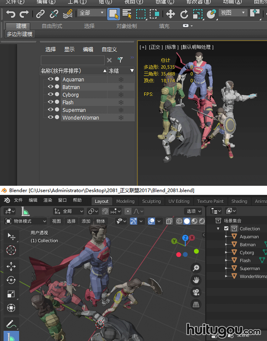
Task: Activate the Cursor tool in Blender
Action: (11, 250)
